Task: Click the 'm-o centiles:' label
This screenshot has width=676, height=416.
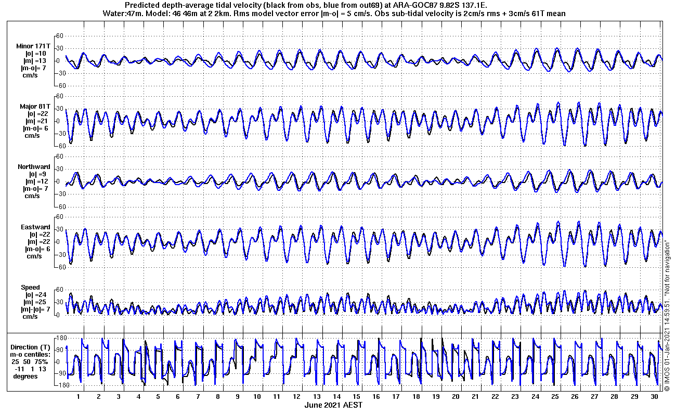Action: click(x=31, y=354)
